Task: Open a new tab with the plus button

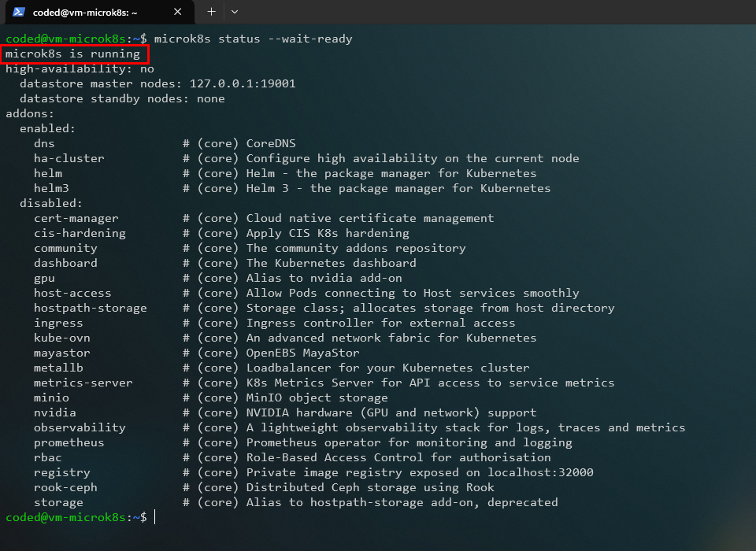Action: (x=211, y=12)
